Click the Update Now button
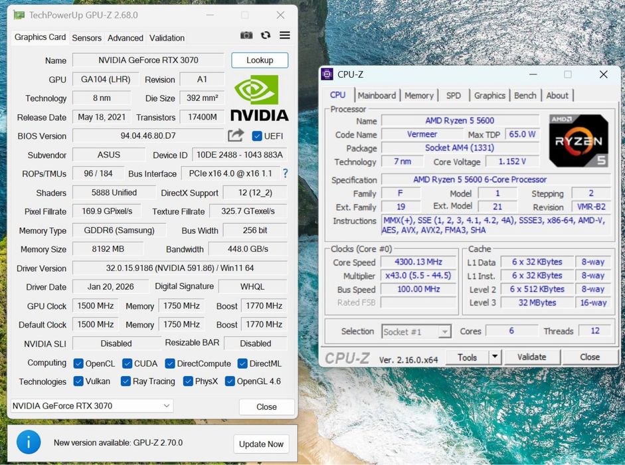This screenshot has height=465, width=625. tap(261, 444)
